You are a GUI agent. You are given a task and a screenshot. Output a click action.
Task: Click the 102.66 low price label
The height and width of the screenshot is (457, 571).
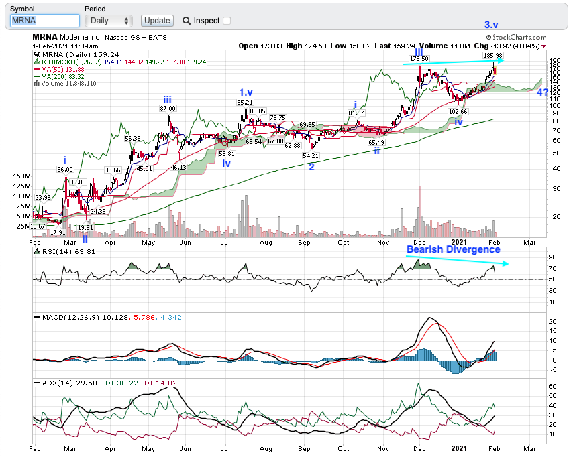pos(458,111)
